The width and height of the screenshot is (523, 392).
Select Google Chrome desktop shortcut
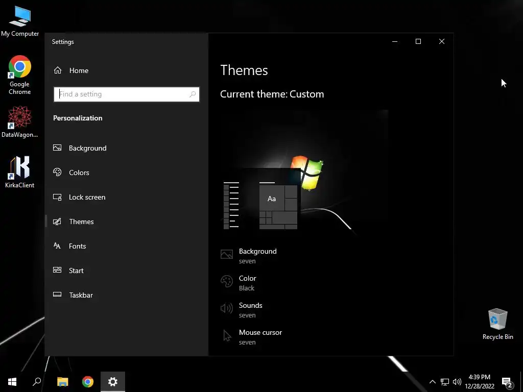20,76
